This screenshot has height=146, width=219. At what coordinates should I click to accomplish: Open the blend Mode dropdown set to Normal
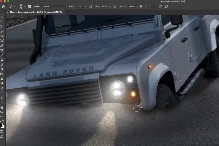54,7
